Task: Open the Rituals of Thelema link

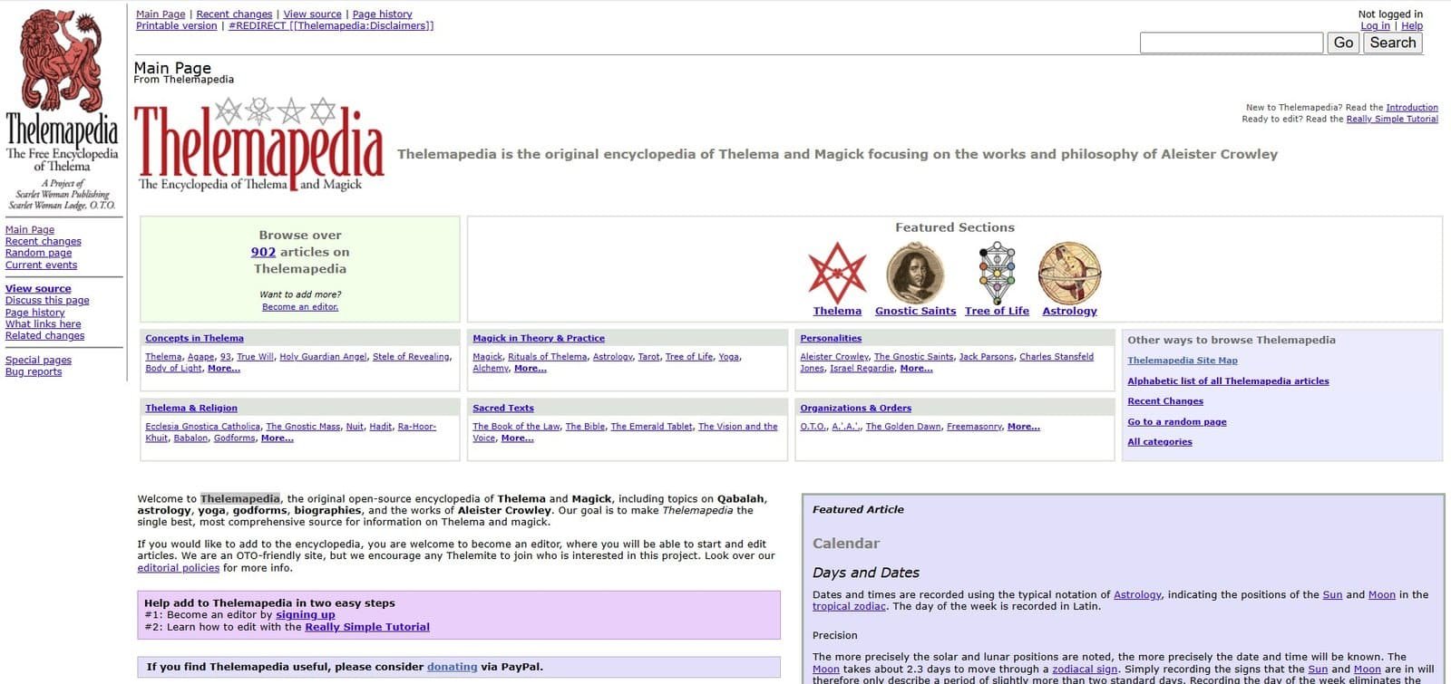Action: pyautogui.click(x=548, y=357)
